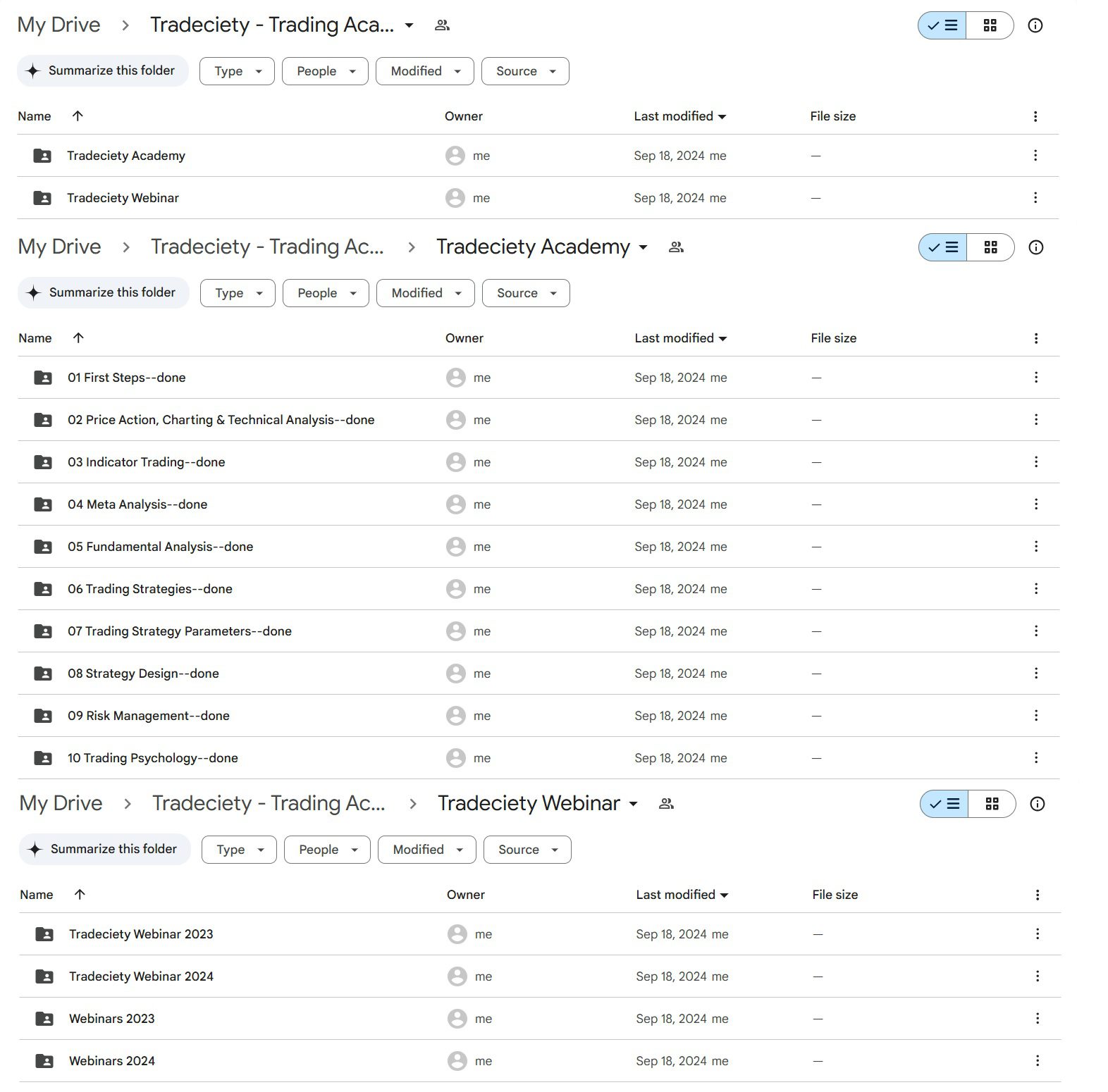This screenshot has width=1108, height=1092.
Task: Click name sort arrow in Tradeciety Webinar list header
Action: (80, 895)
